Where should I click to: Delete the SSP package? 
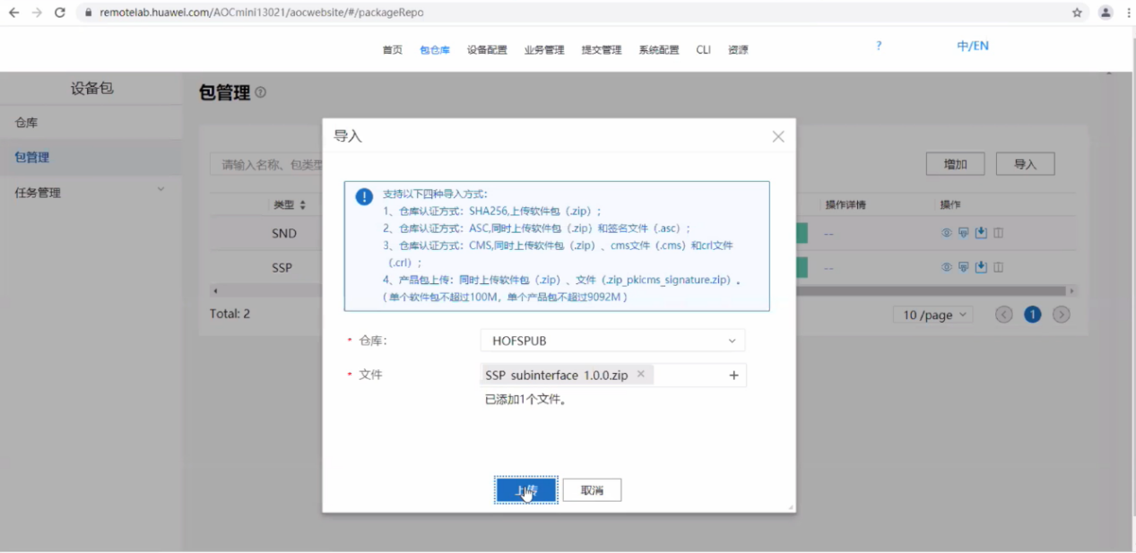[x=998, y=267]
